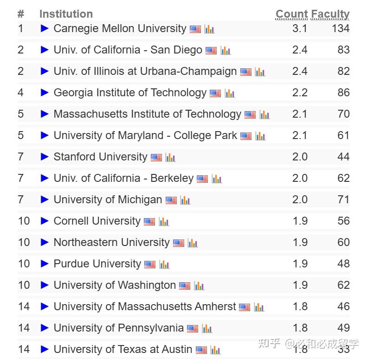Viewport: 368px width, 359px height.
Task: Click the US flag beside Northeastern University
Action: tap(179, 243)
